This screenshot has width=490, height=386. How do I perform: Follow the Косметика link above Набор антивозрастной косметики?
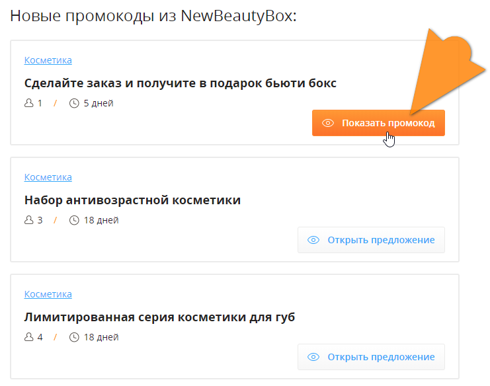pos(48,177)
